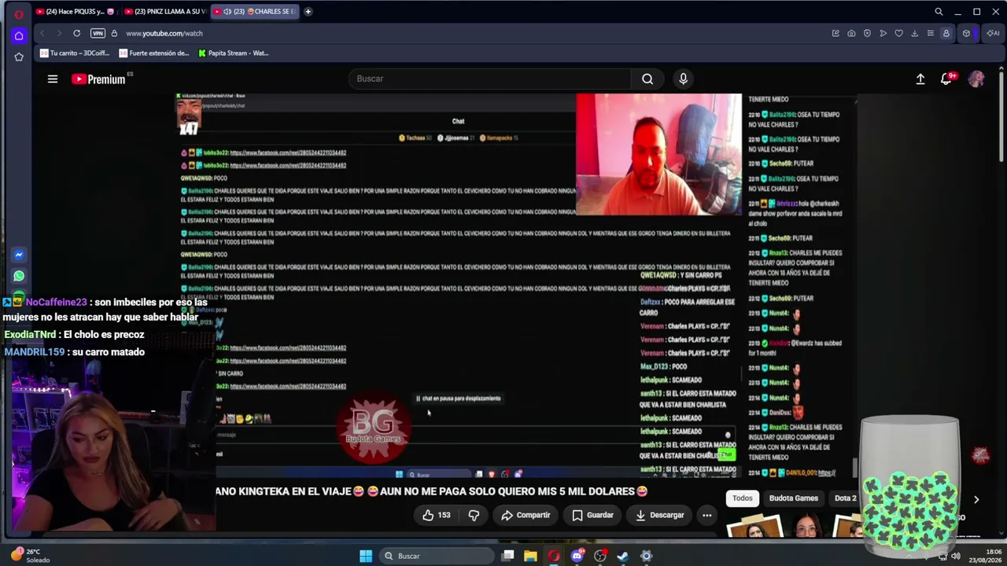Open the Opera AI assistant button
The width and height of the screenshot is (1007, 566).
[x=993, y=33]
